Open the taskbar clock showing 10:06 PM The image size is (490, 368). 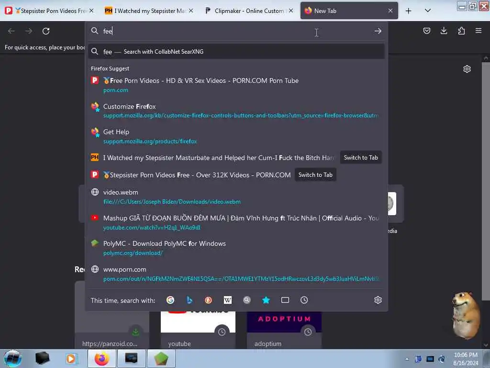click(465, 358)
